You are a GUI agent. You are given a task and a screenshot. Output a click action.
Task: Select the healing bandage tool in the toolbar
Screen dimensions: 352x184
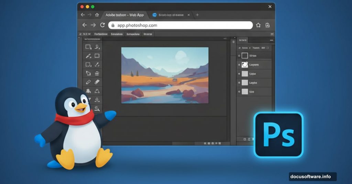click(x=88, y=82)
